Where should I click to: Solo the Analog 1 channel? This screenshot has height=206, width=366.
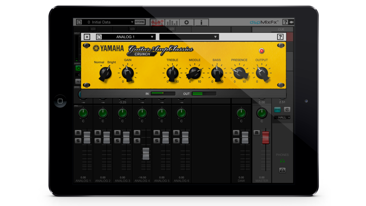tap(78, 140)
